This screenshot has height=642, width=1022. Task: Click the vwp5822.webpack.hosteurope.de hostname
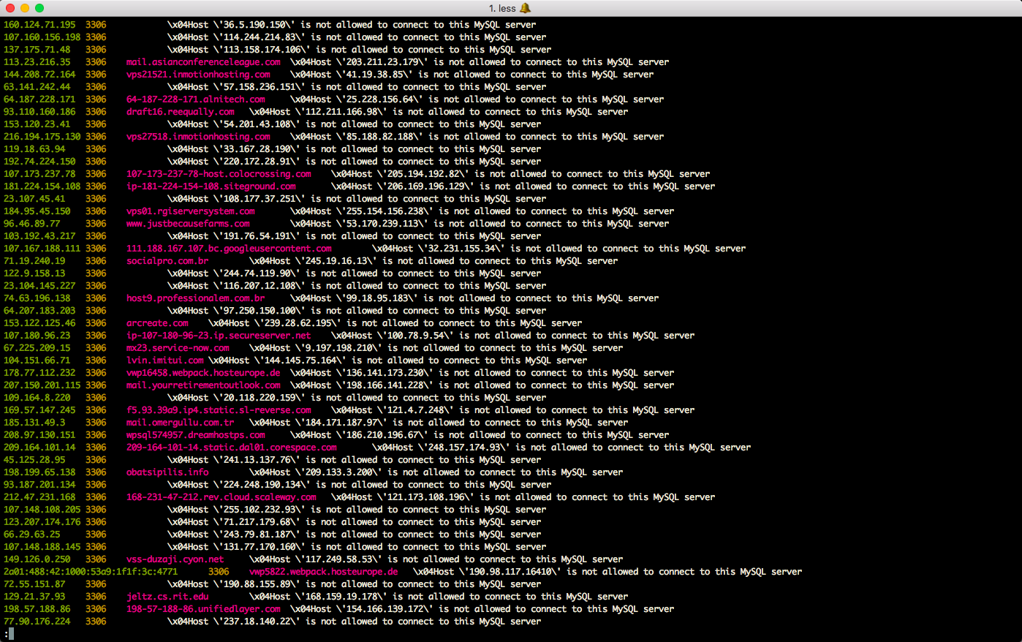coord(324,572)
